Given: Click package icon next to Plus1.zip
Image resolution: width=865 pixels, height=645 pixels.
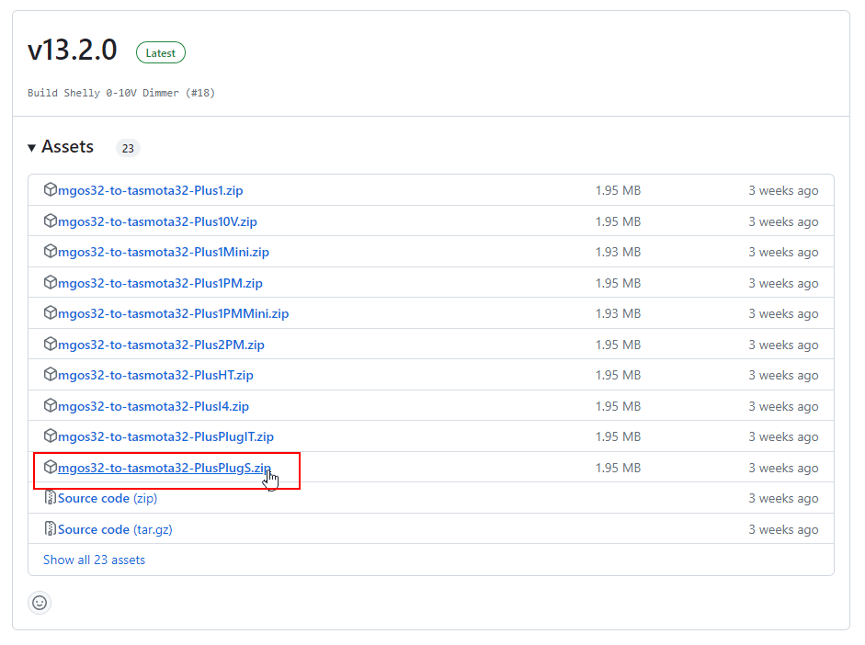Looking at the screenshot, I should [51, 190].
